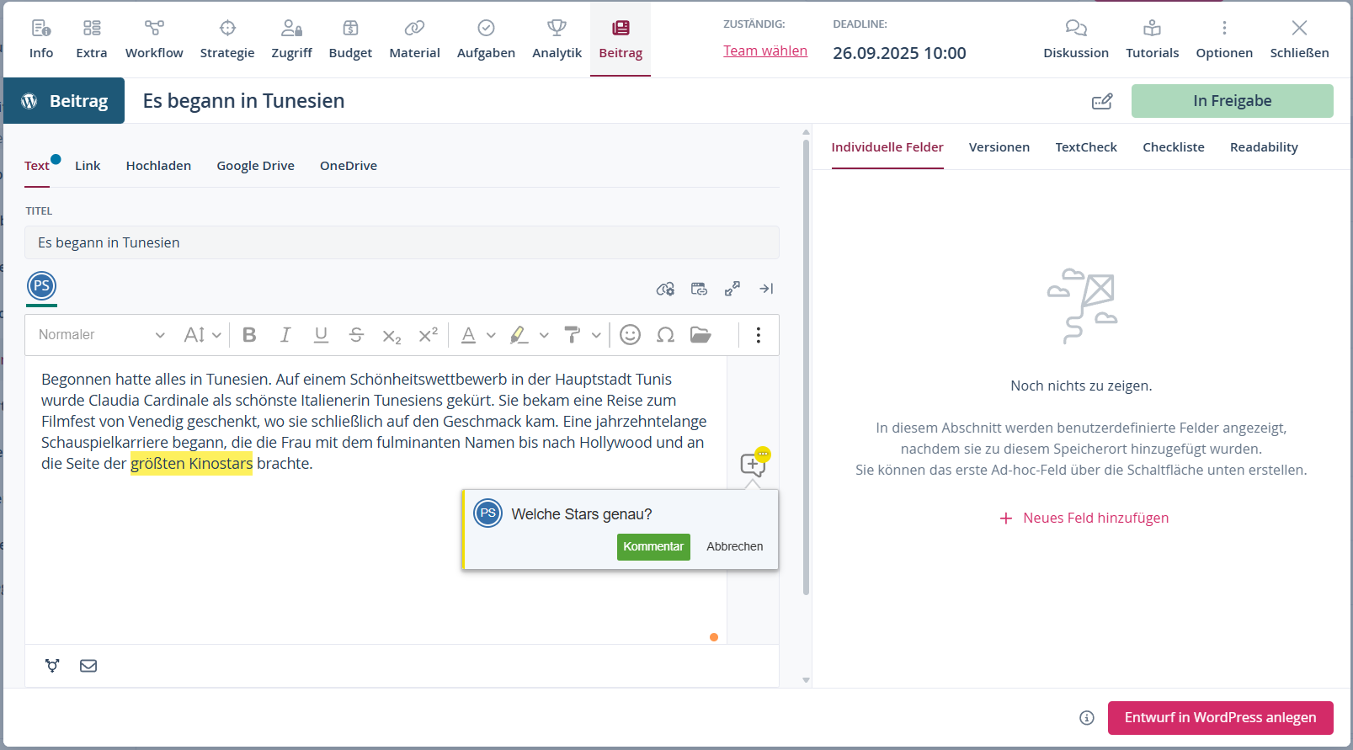
Task: Open the highlight color dropdown arrow
Action: tap(544, 335)
